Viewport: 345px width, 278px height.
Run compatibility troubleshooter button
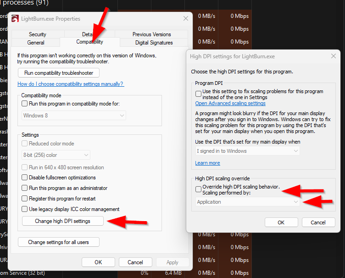[59, 73]
